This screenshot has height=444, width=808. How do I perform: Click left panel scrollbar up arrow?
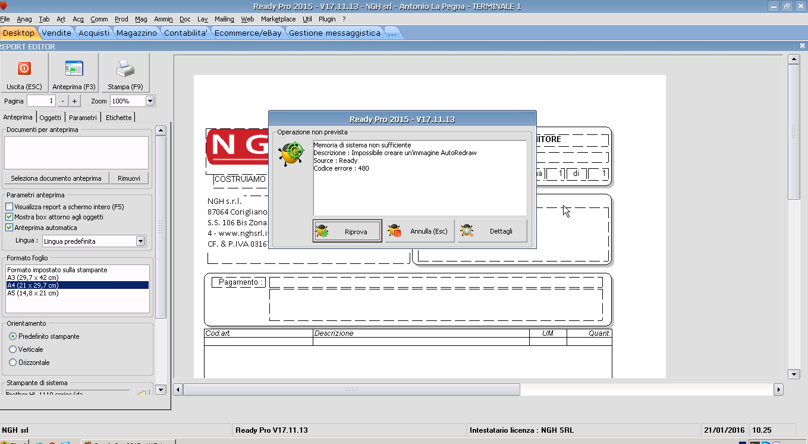pos(161,130)
